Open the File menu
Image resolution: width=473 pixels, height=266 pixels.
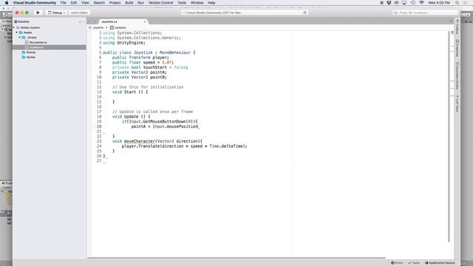click(64, 3)
